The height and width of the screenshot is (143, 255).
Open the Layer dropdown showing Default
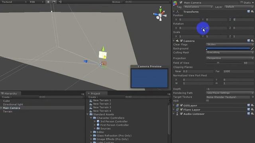point(239,7)
